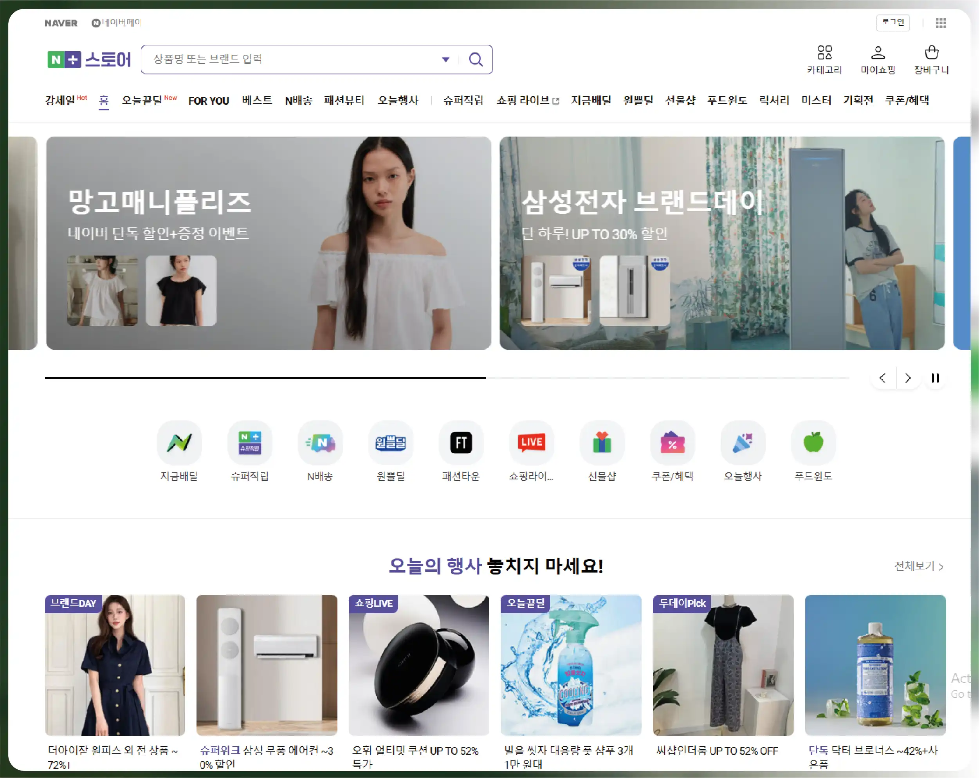The width and height of the screenshot is (979, 778).
Task: Click the search magnifier icon
Action: pos(476,59)
